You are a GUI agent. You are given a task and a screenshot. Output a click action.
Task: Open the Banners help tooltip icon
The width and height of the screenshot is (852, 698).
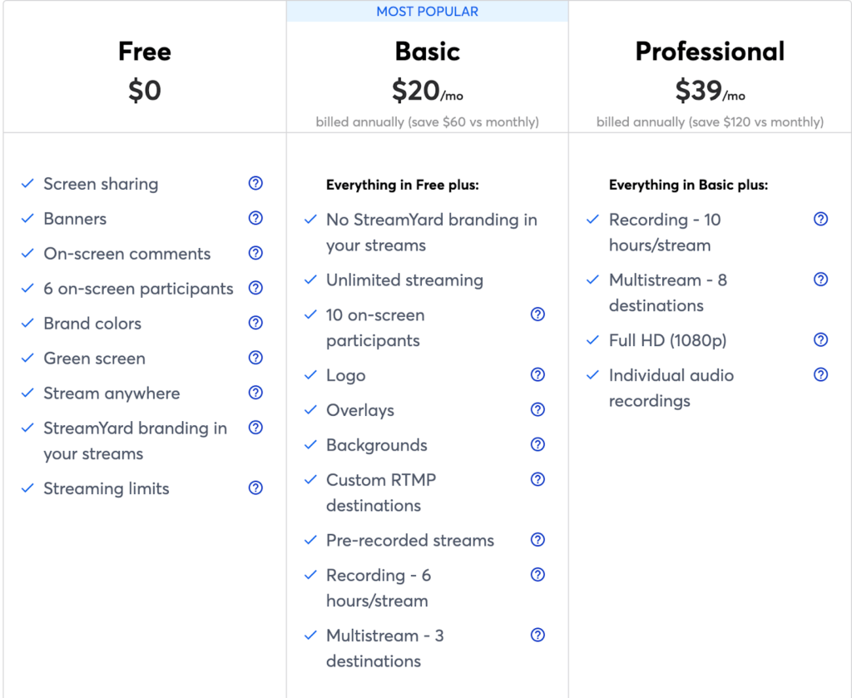point(255,218)
